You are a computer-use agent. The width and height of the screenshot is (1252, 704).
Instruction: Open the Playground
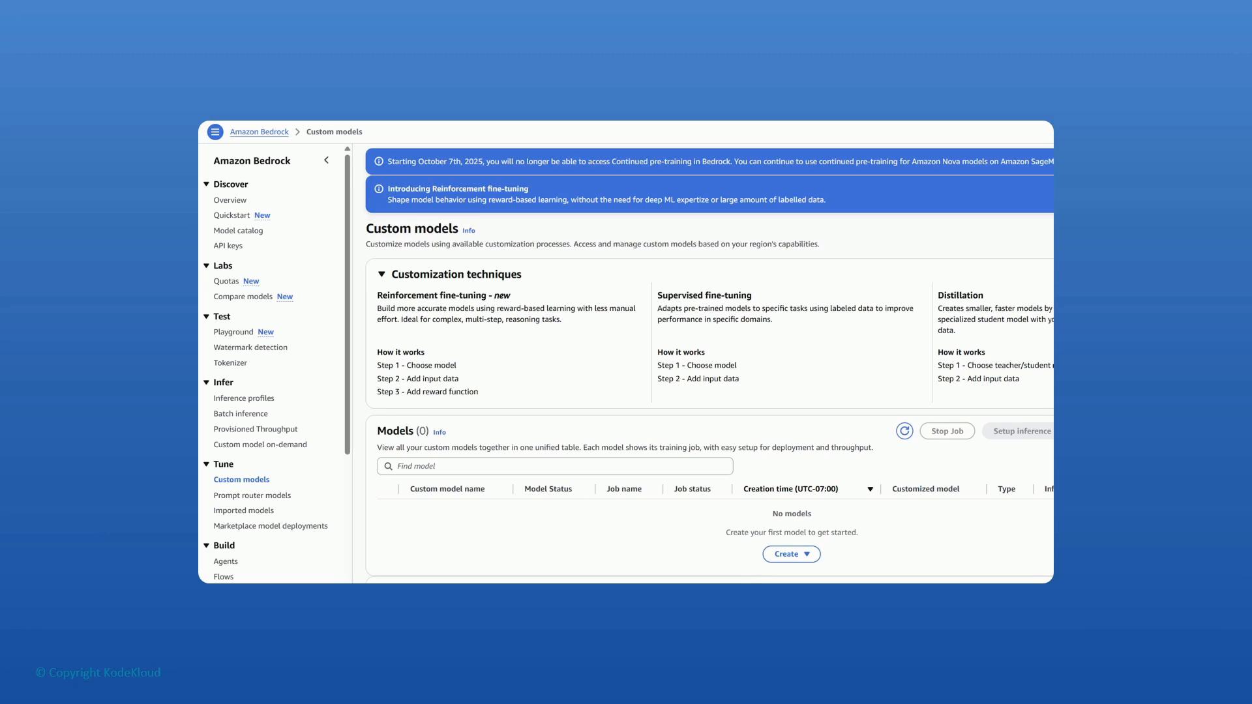[x=233, y=332]
